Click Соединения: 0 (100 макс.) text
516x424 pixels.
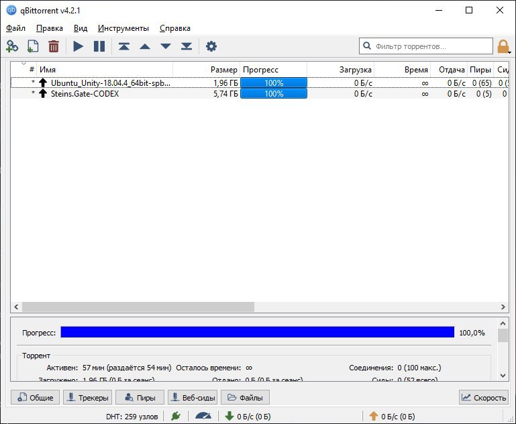pos(395,368)
